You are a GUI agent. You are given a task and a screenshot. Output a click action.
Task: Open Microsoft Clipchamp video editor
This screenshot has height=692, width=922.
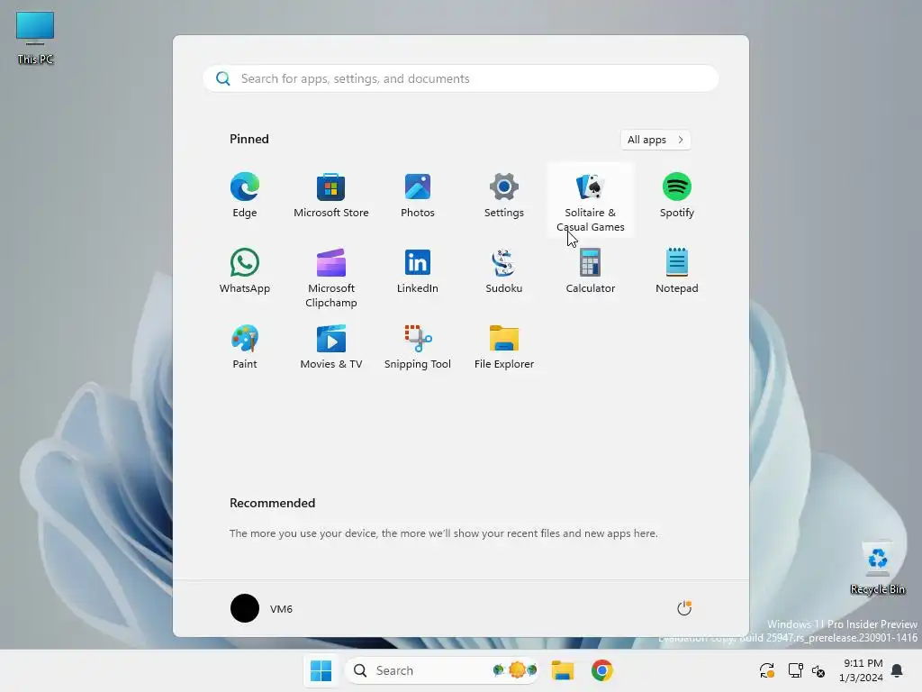tap(331, 277)
